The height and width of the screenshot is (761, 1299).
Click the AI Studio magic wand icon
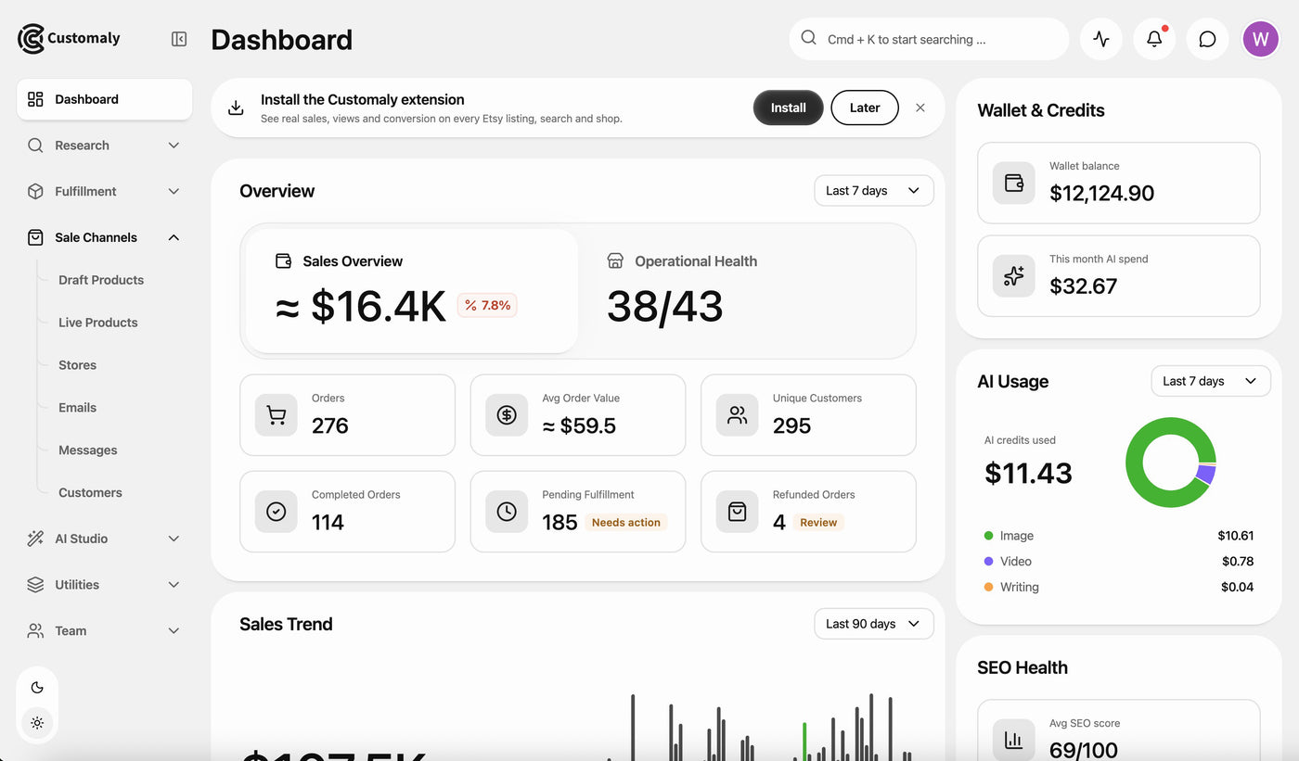point(35,539)
